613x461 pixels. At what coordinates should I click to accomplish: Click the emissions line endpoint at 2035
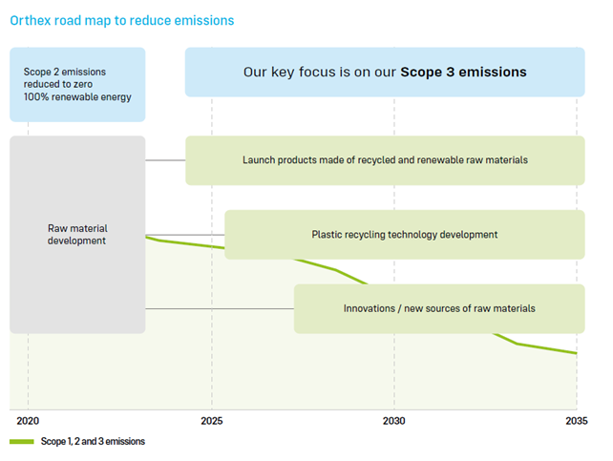(576, 353)
